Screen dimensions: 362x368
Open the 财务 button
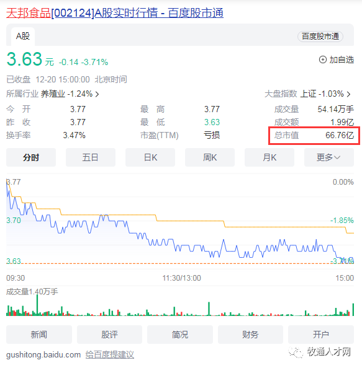tap(250, 335)
